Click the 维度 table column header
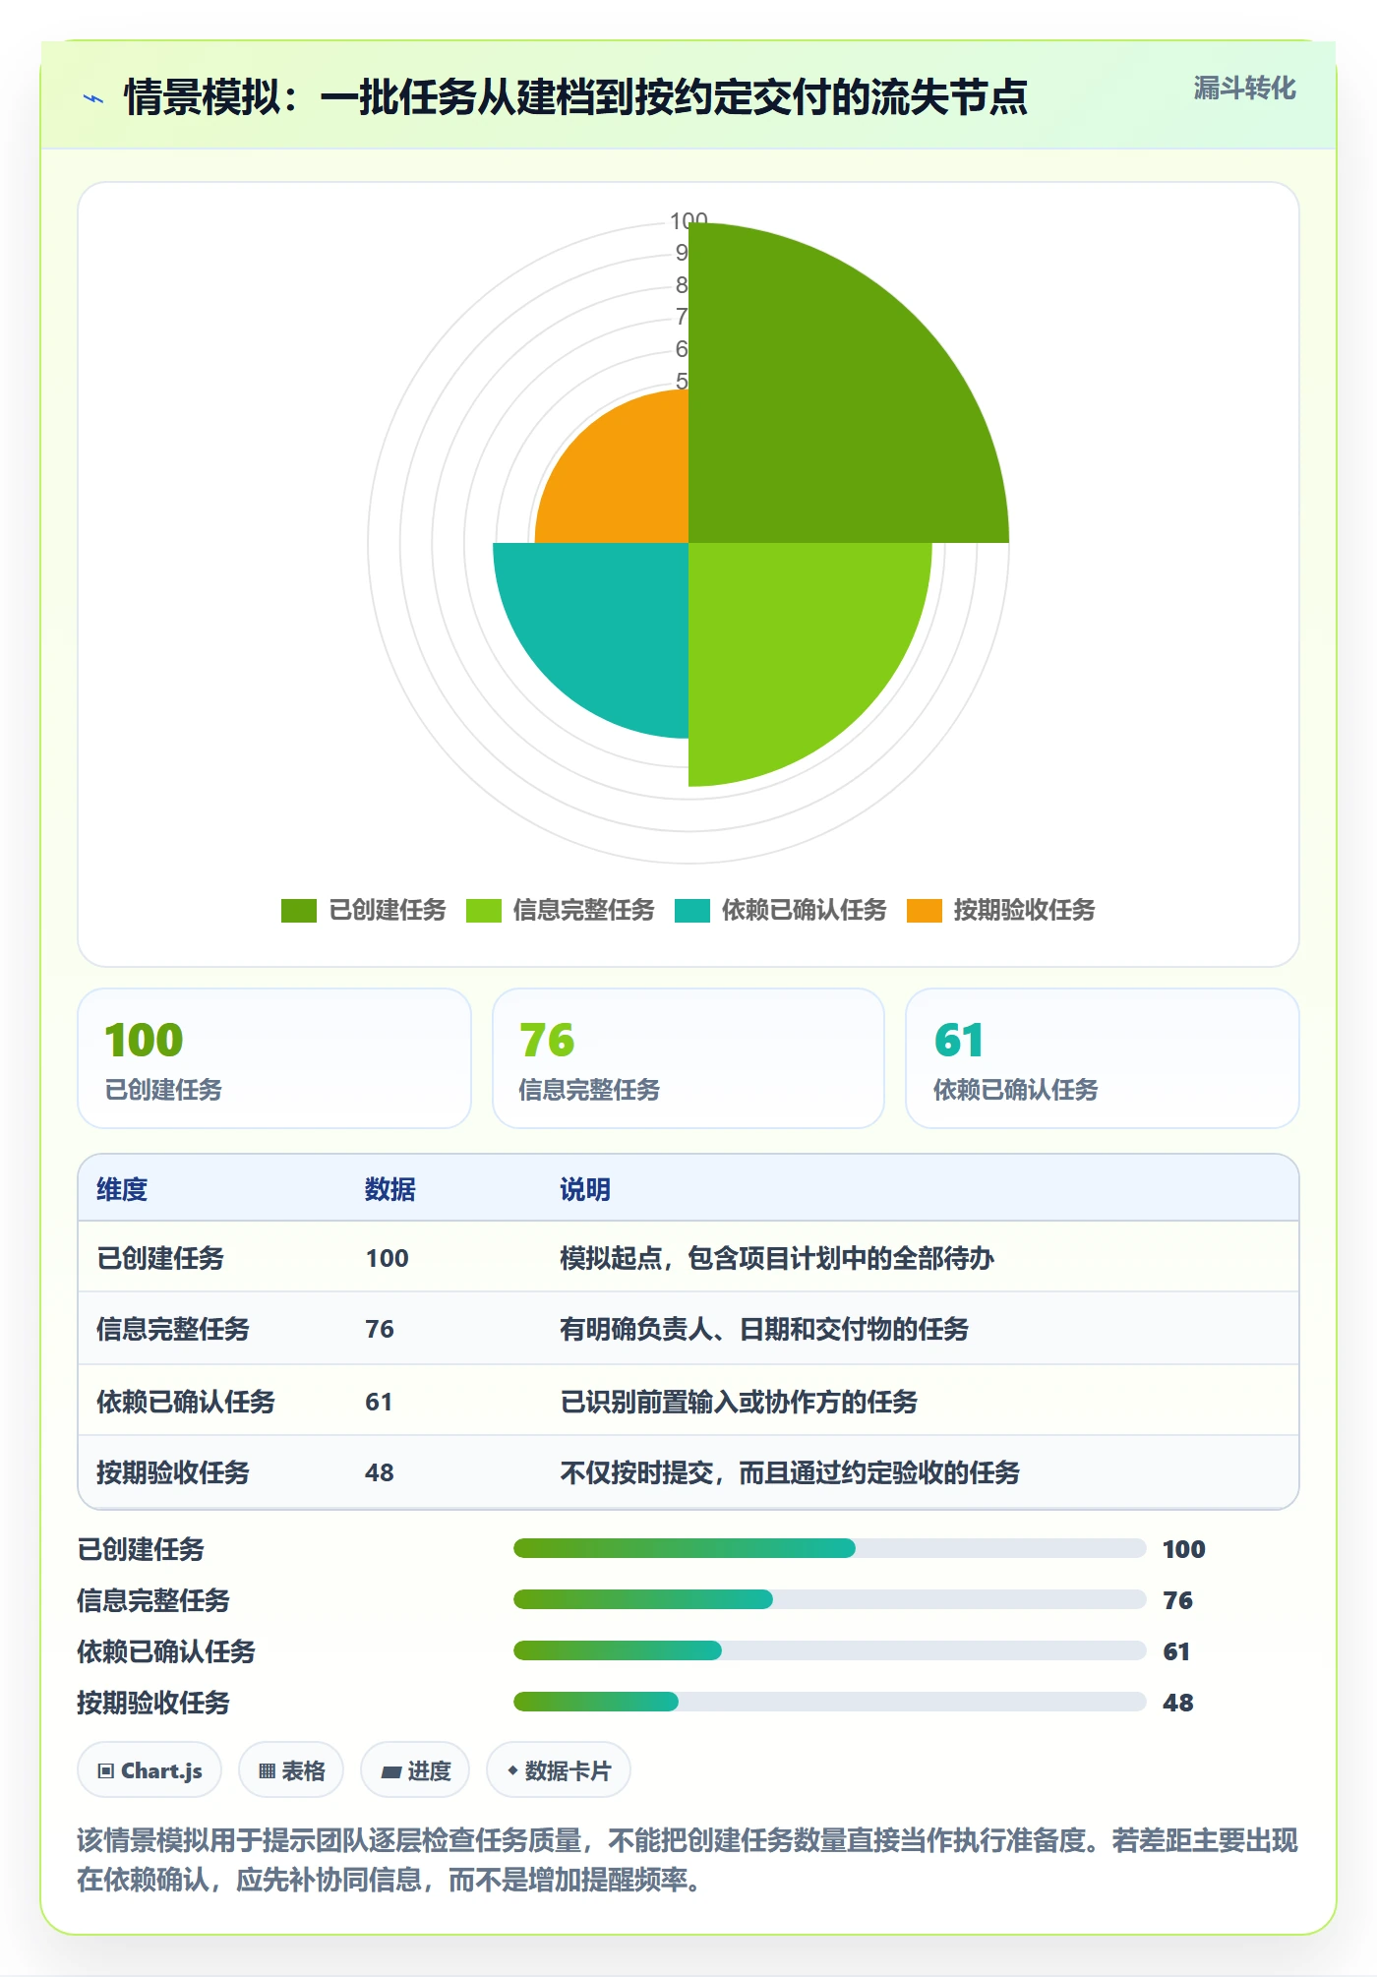The height and width of the screenshot is (1977, 1377). (x=122, y=1189)
